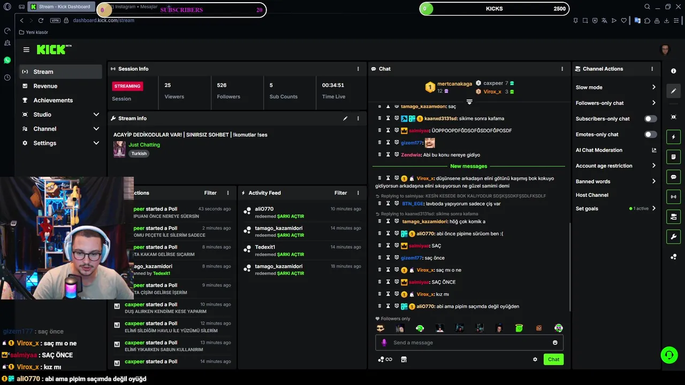The image size is (685, 385).
Task: Click the lightning bolt icon in the right rail
Action: pos(673,137)
